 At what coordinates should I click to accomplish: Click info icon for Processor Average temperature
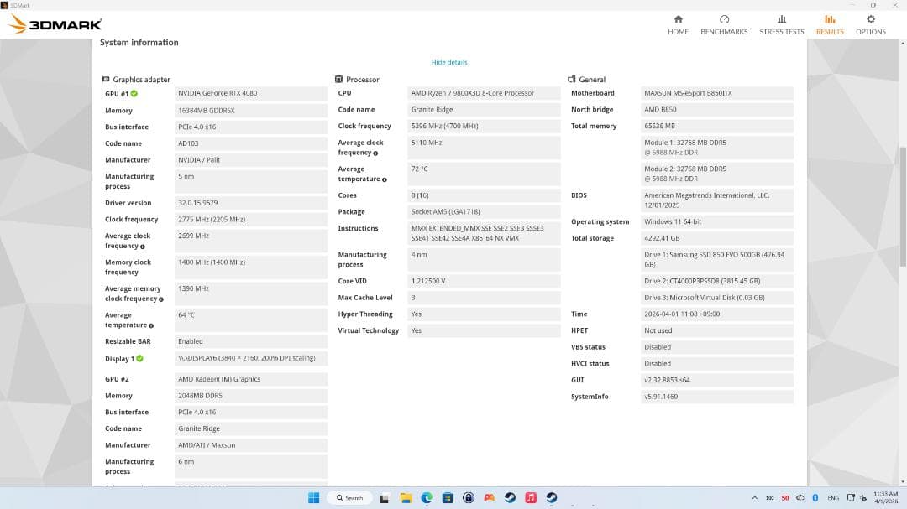pyautogui.click(x=384, y=179)
